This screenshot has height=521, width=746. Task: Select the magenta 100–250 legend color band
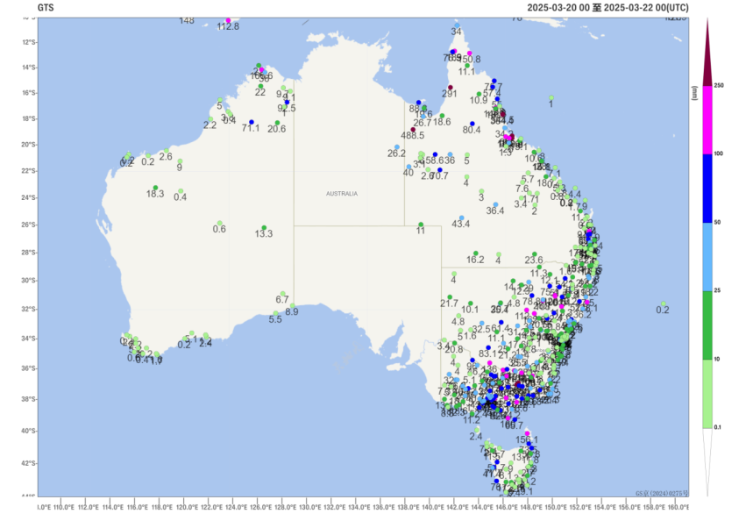pyautogui.click(x=707, y=120)
